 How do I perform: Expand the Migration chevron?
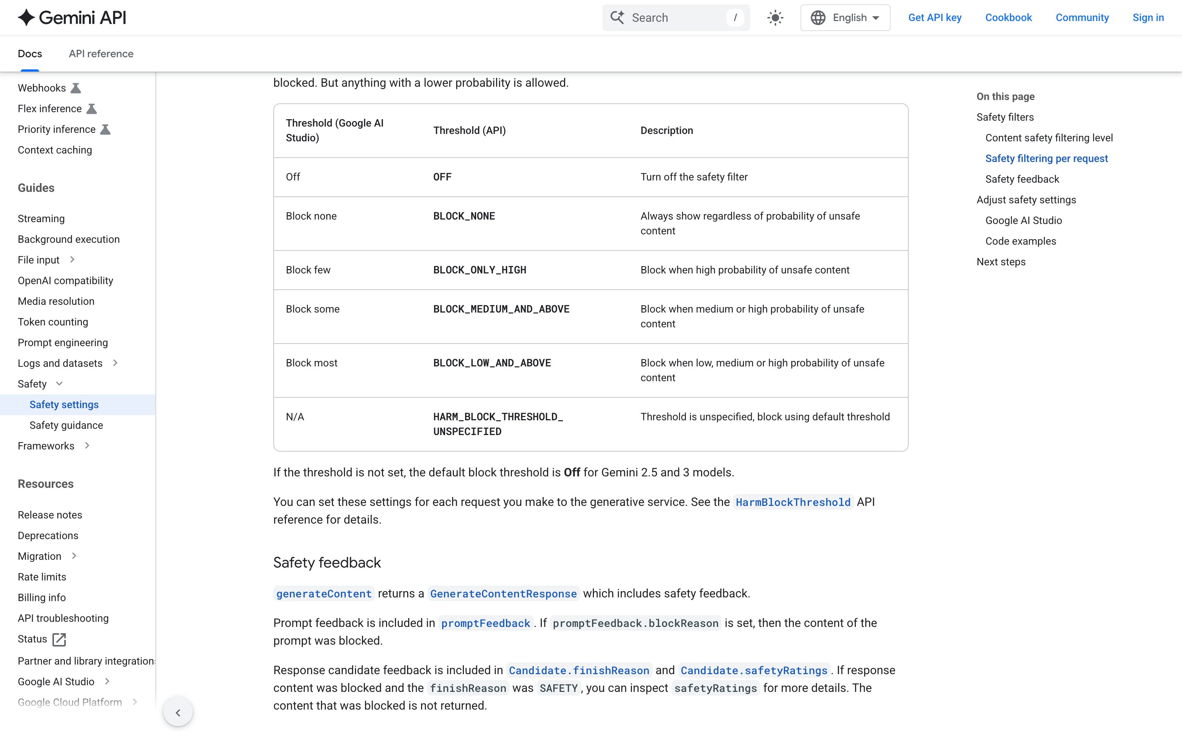pyautogui.click(x=74, y=556)
